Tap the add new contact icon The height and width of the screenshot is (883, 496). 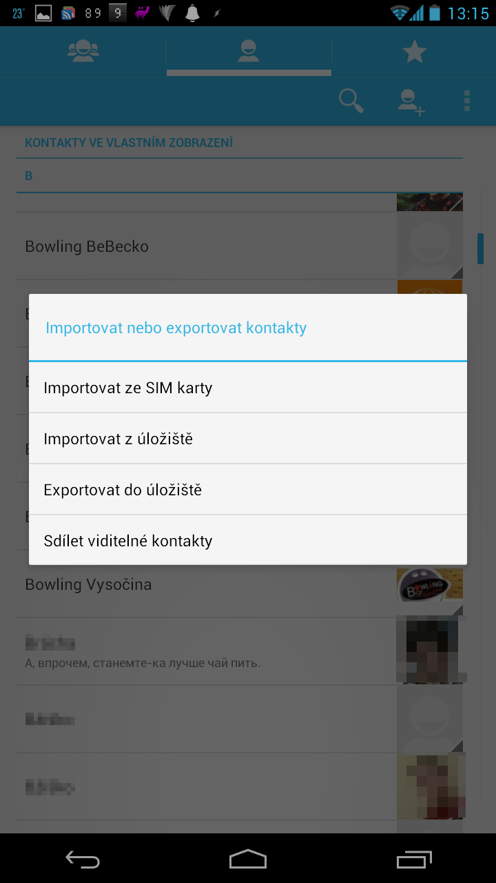[x=411, y=101]
